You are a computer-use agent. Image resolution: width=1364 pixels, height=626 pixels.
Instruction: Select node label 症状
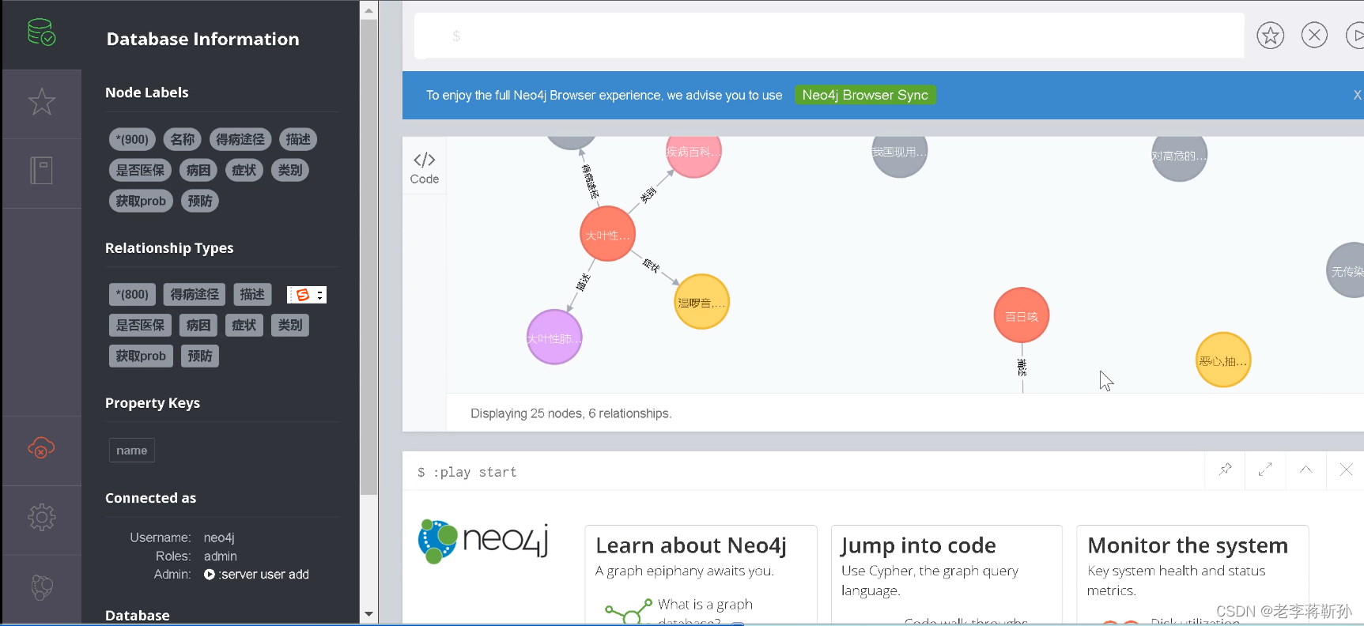244,170
